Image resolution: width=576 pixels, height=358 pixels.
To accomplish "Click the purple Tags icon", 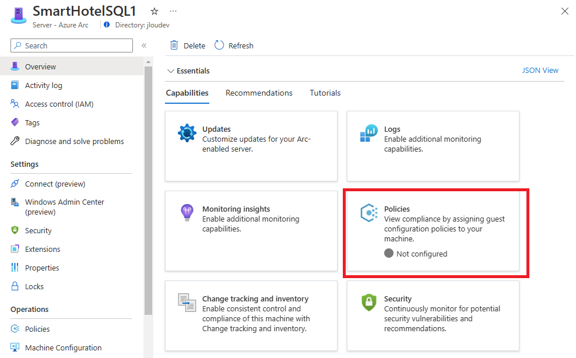I will pyautogui.click(x=15, y=122).
